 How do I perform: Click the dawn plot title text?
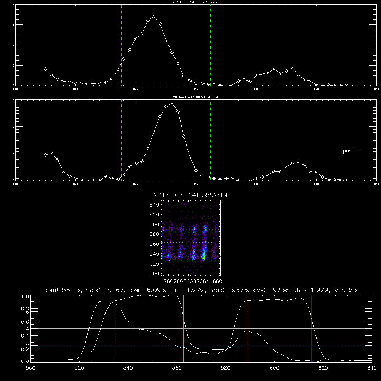[x=196, y=2]
